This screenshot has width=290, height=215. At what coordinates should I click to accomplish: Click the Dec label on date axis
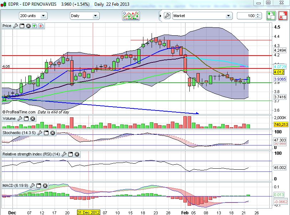click(12, 213)
